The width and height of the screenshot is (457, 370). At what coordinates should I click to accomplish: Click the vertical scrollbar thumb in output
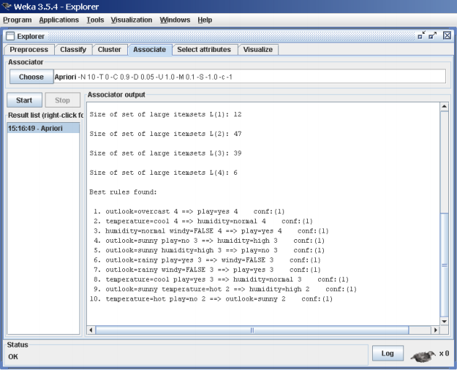[444, 265]
